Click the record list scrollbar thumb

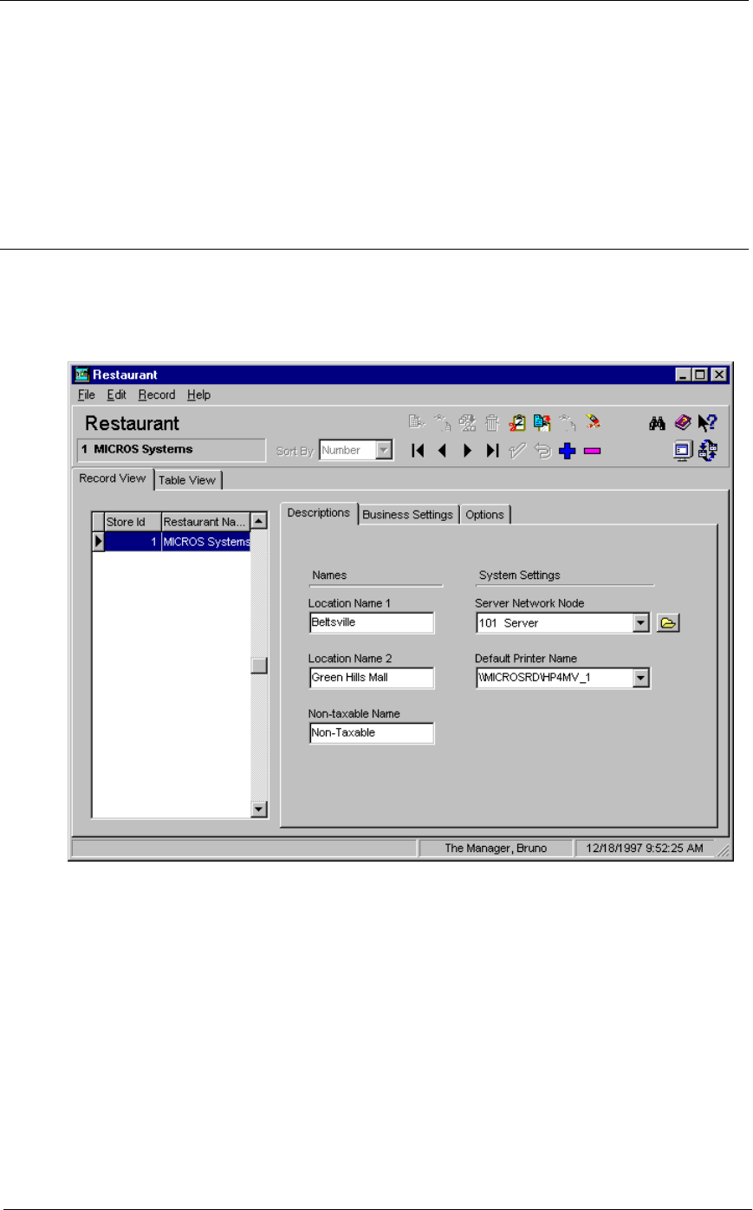259,666
